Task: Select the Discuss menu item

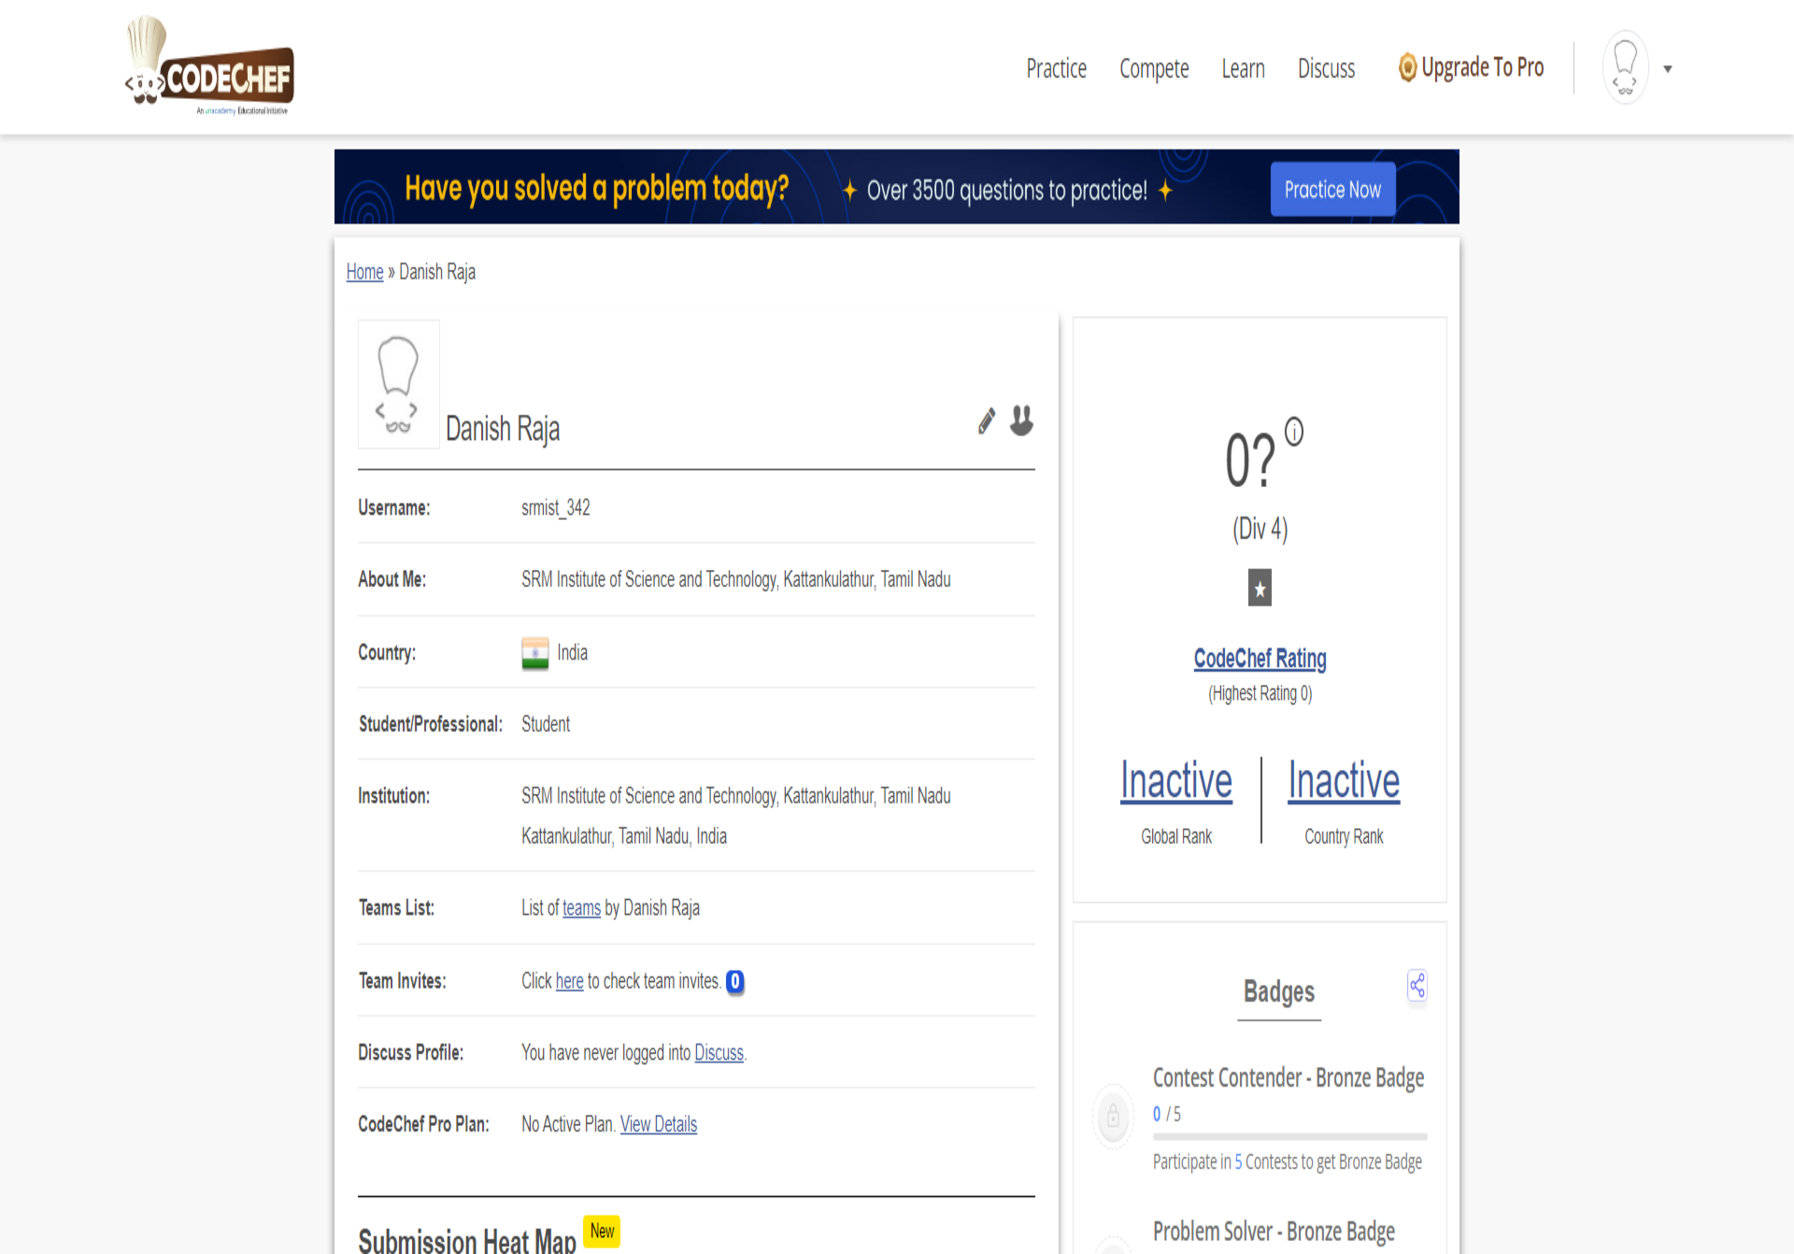Action: tap(1325, 66)
